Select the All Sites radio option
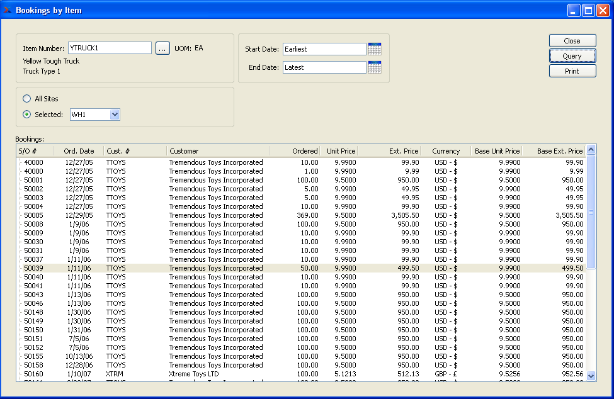 pos(26,99)
